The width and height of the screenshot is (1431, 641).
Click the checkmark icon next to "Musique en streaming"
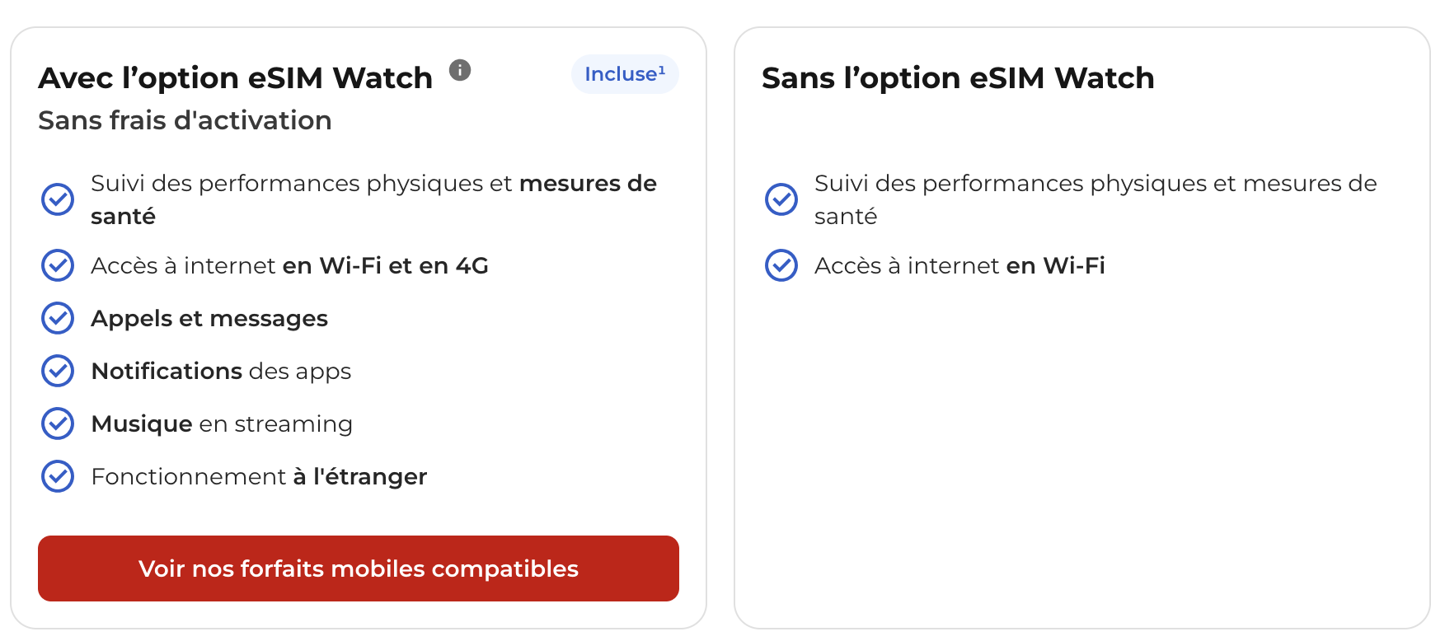point(58,423)
